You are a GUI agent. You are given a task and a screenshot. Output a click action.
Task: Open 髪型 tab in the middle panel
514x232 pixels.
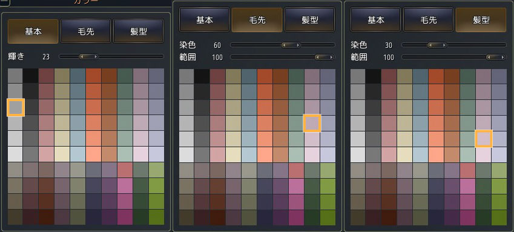(309, 20)
